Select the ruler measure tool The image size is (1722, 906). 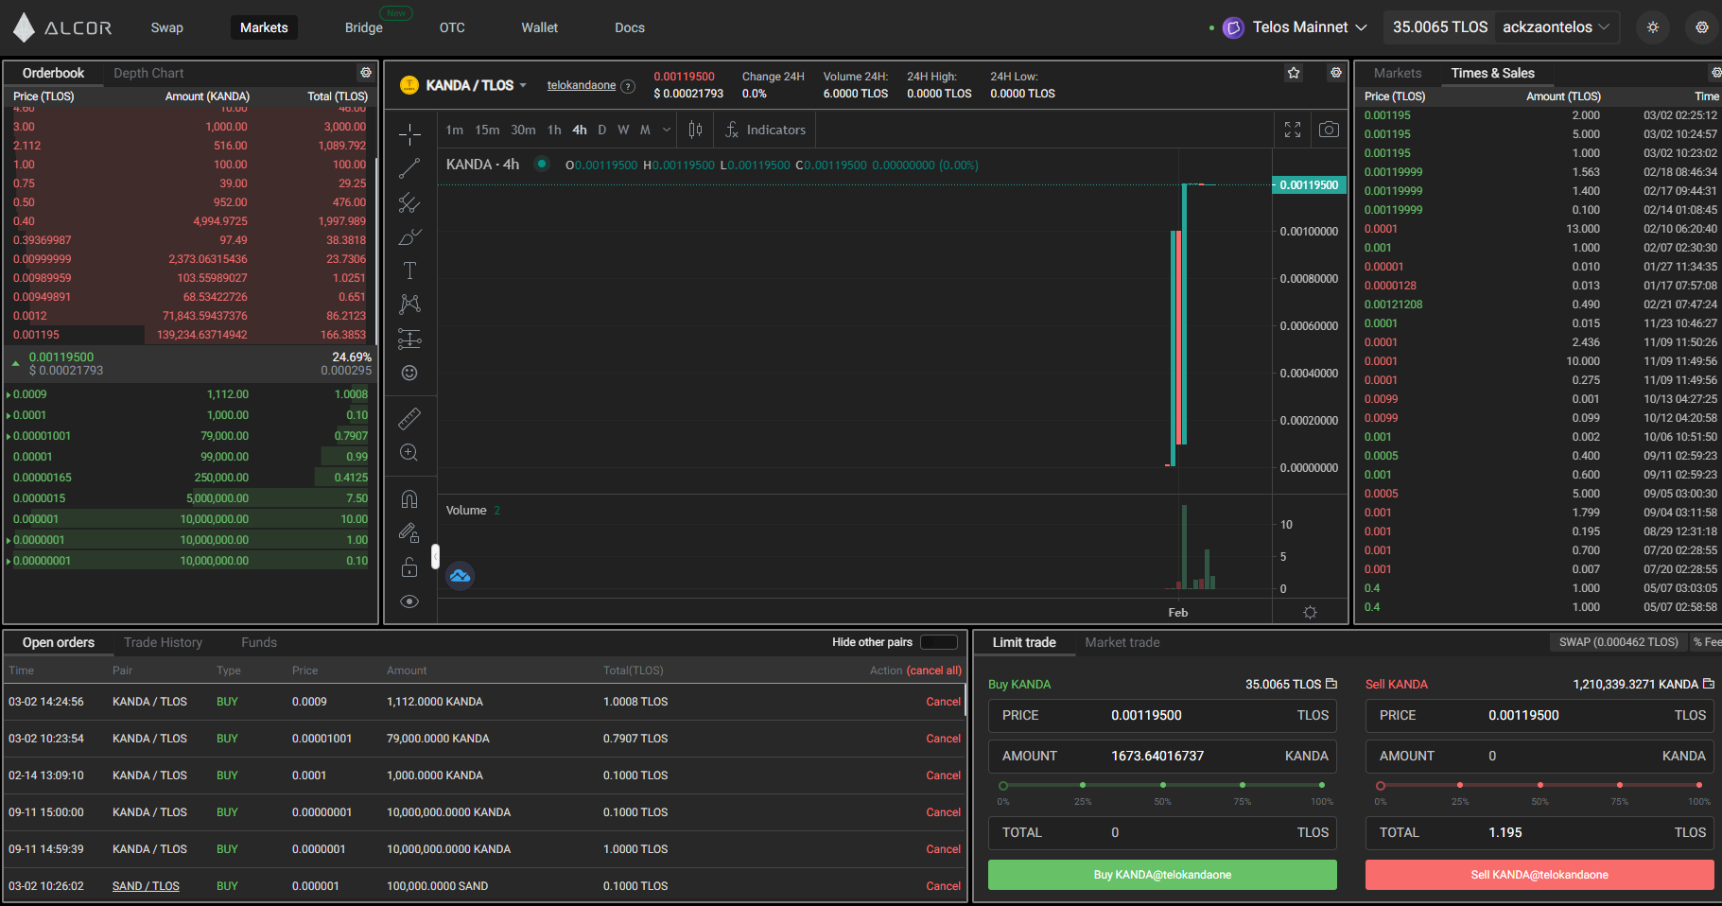(409, 418)
